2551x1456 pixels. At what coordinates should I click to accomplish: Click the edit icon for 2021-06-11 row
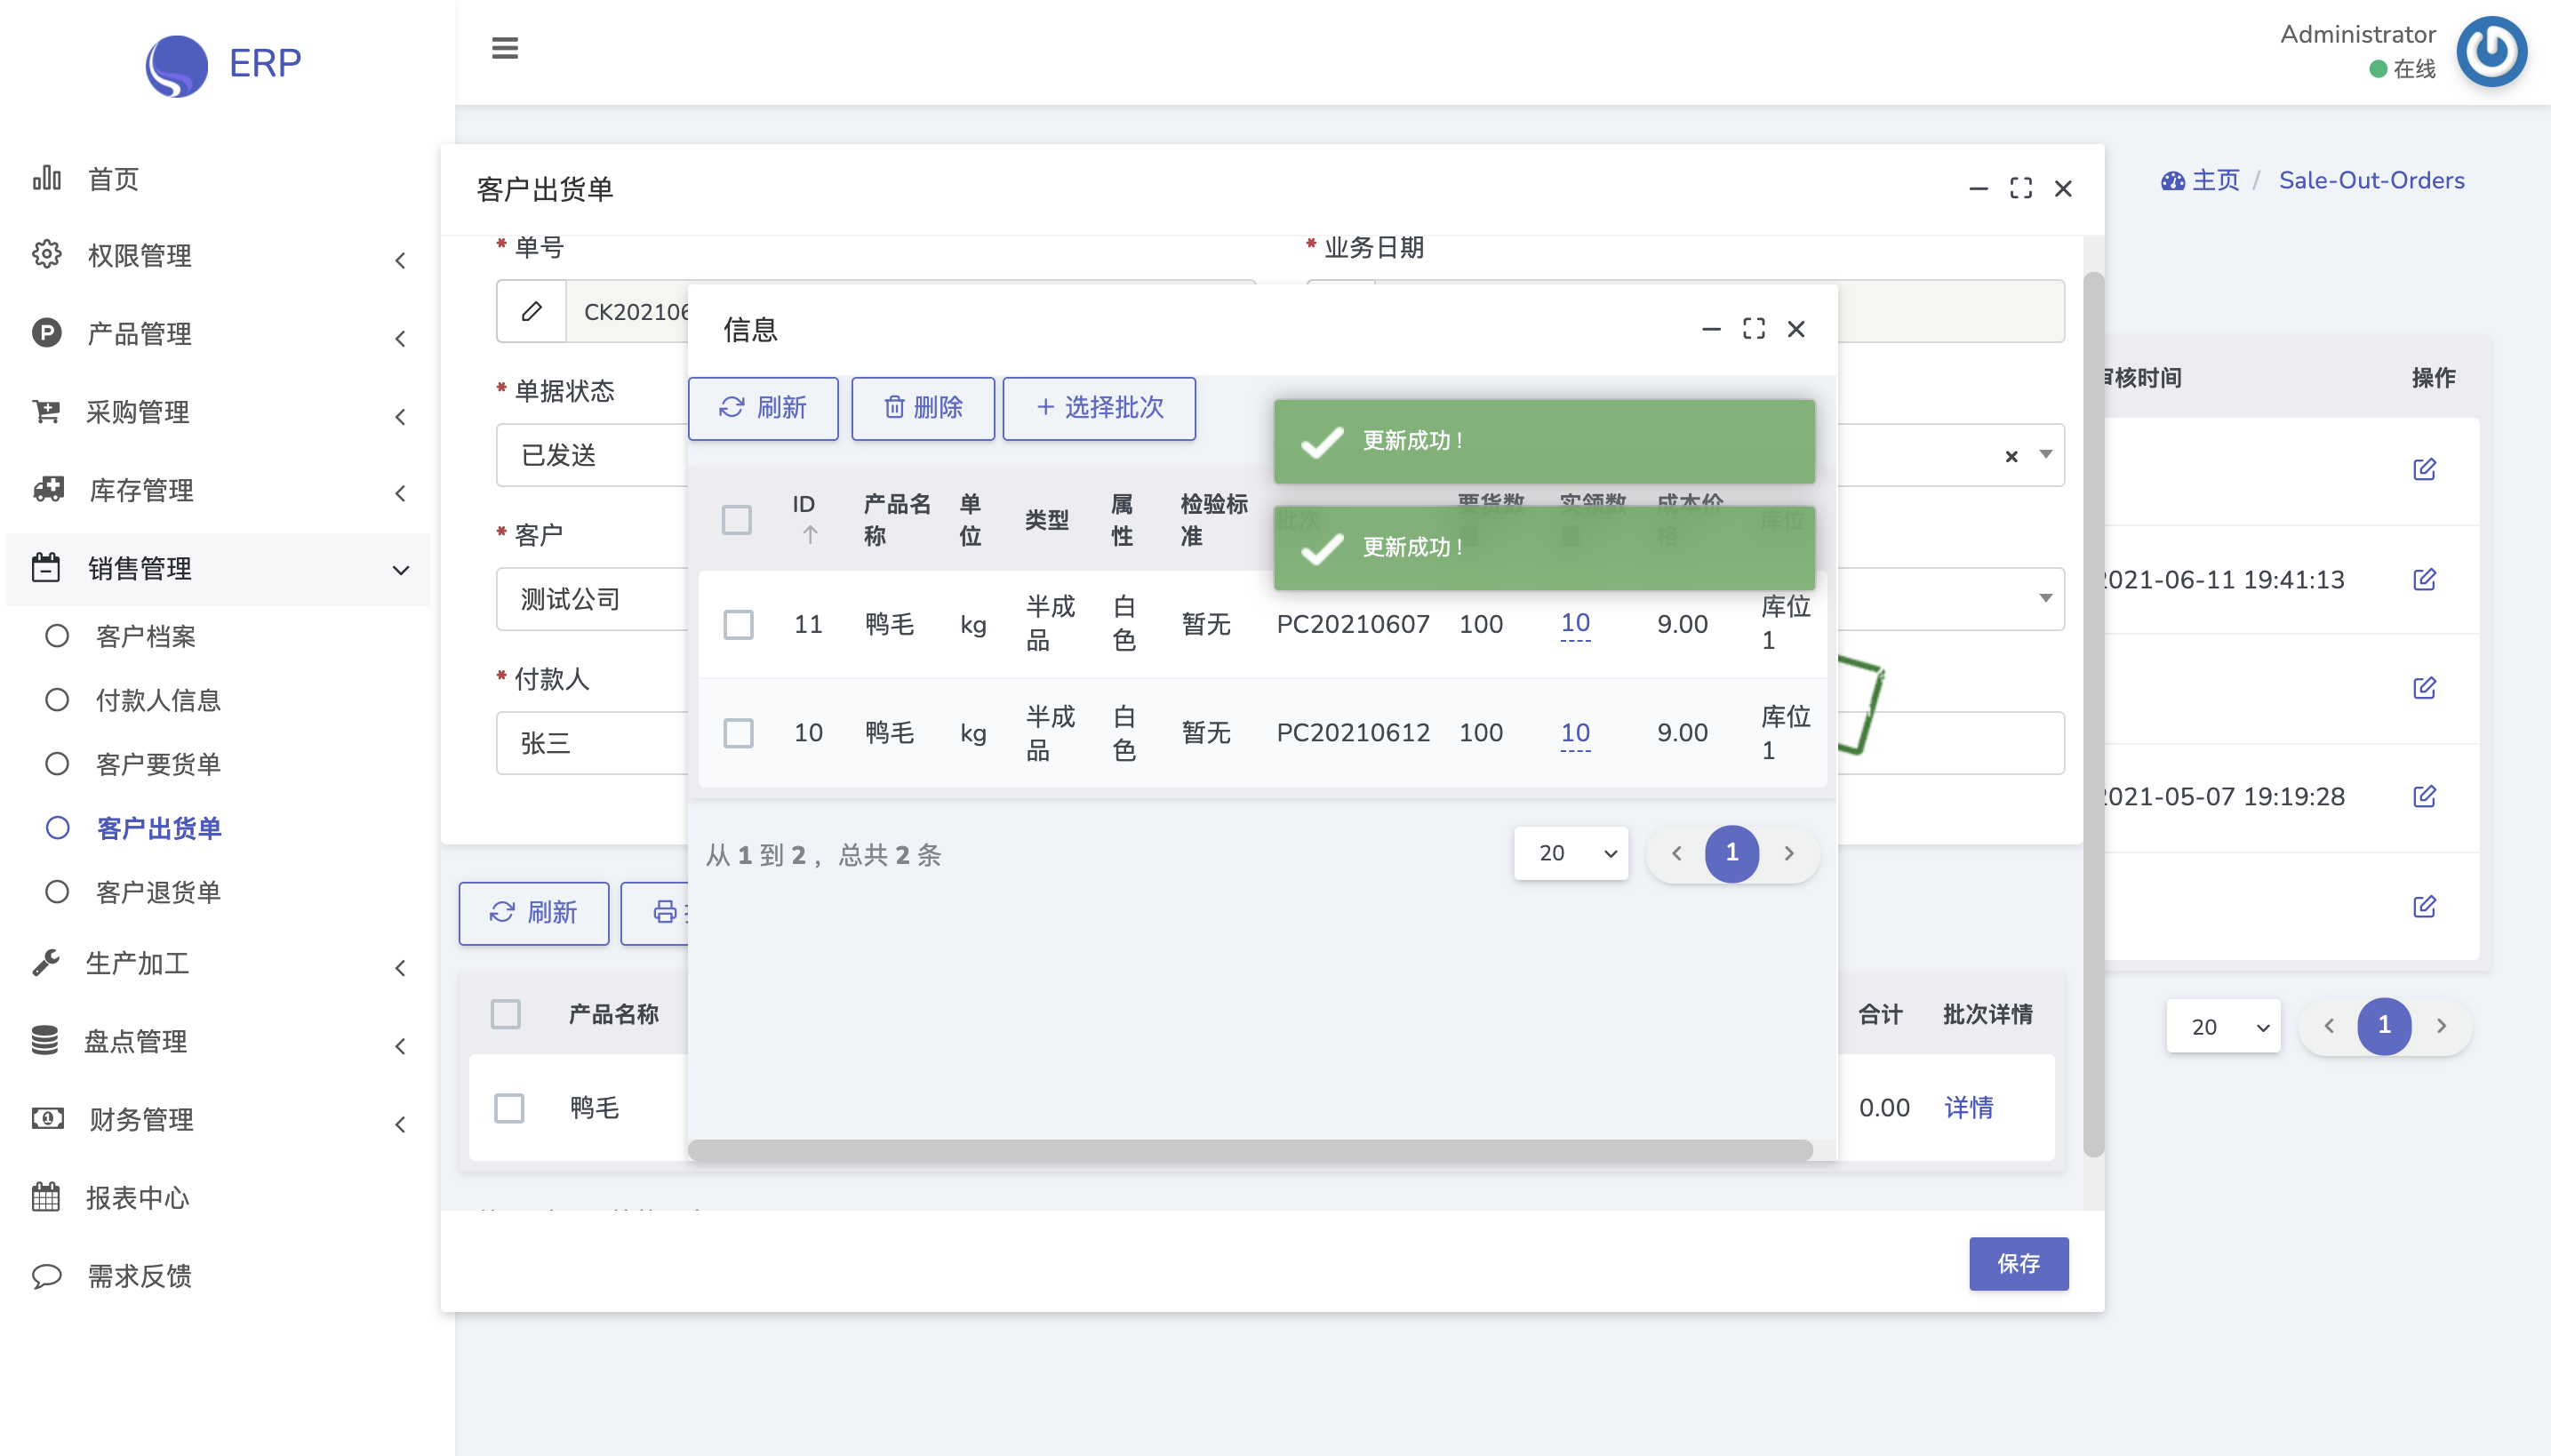click(2423, 579)
